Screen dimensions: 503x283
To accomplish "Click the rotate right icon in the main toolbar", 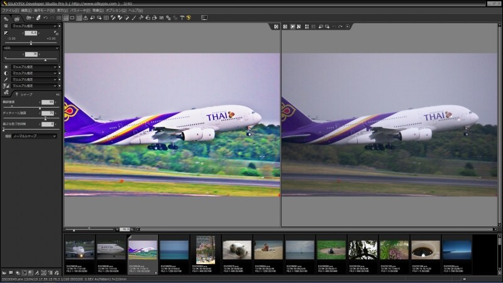I will pos(154,18).
